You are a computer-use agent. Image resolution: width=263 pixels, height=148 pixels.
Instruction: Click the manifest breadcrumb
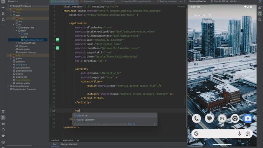click(x=55, y=140)
